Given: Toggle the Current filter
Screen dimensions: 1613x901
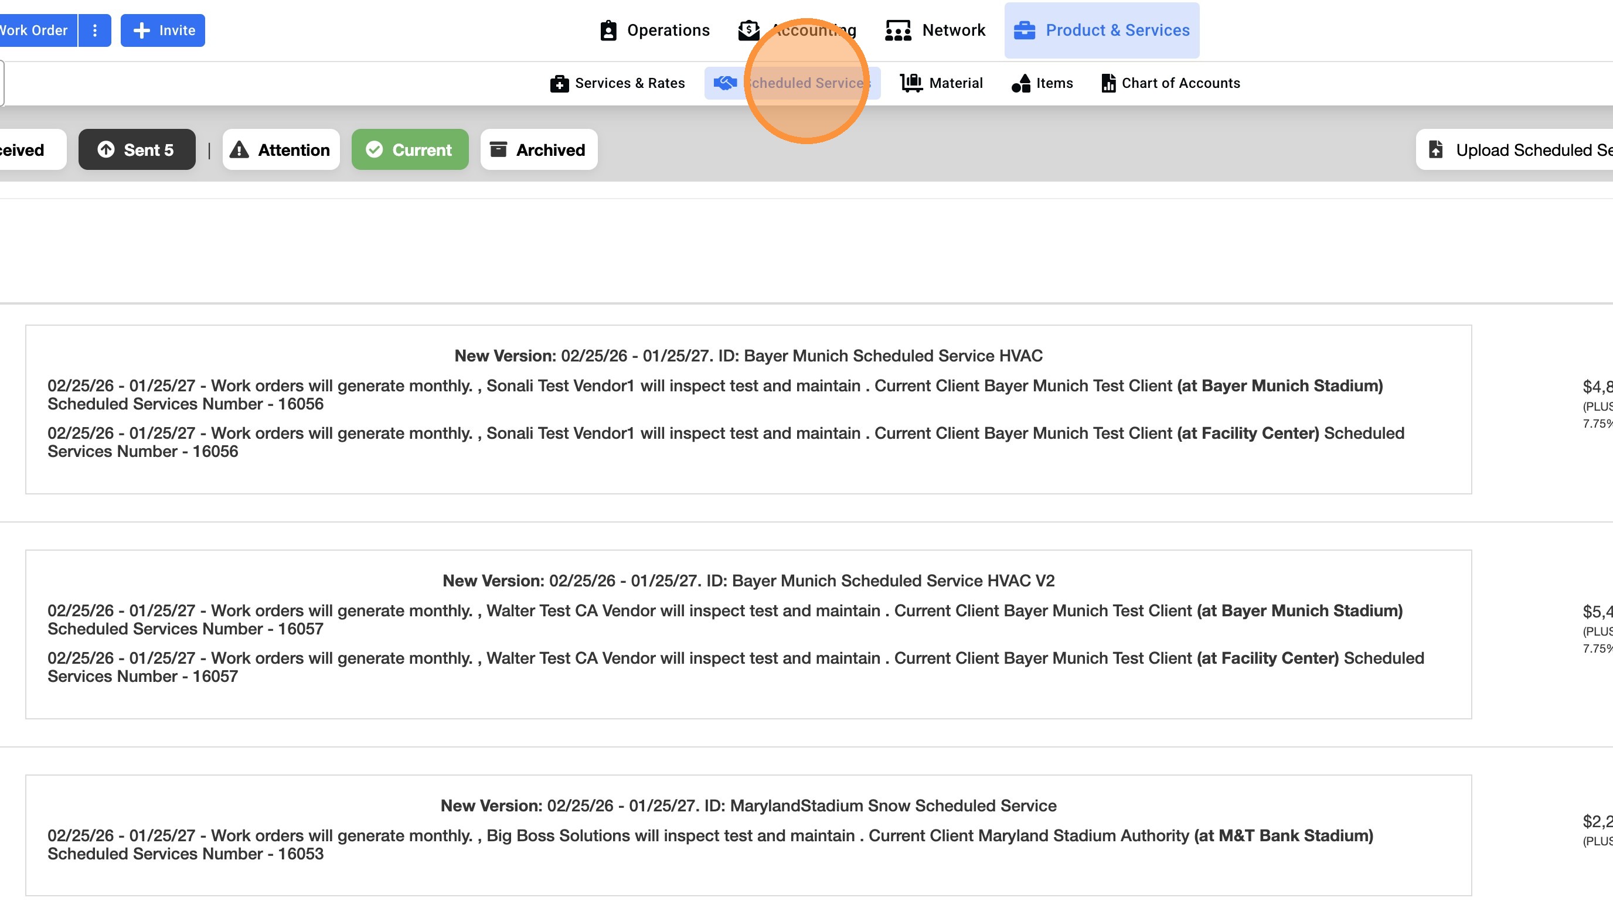Looking at the screenshot, I should click(x=410, y=149).
